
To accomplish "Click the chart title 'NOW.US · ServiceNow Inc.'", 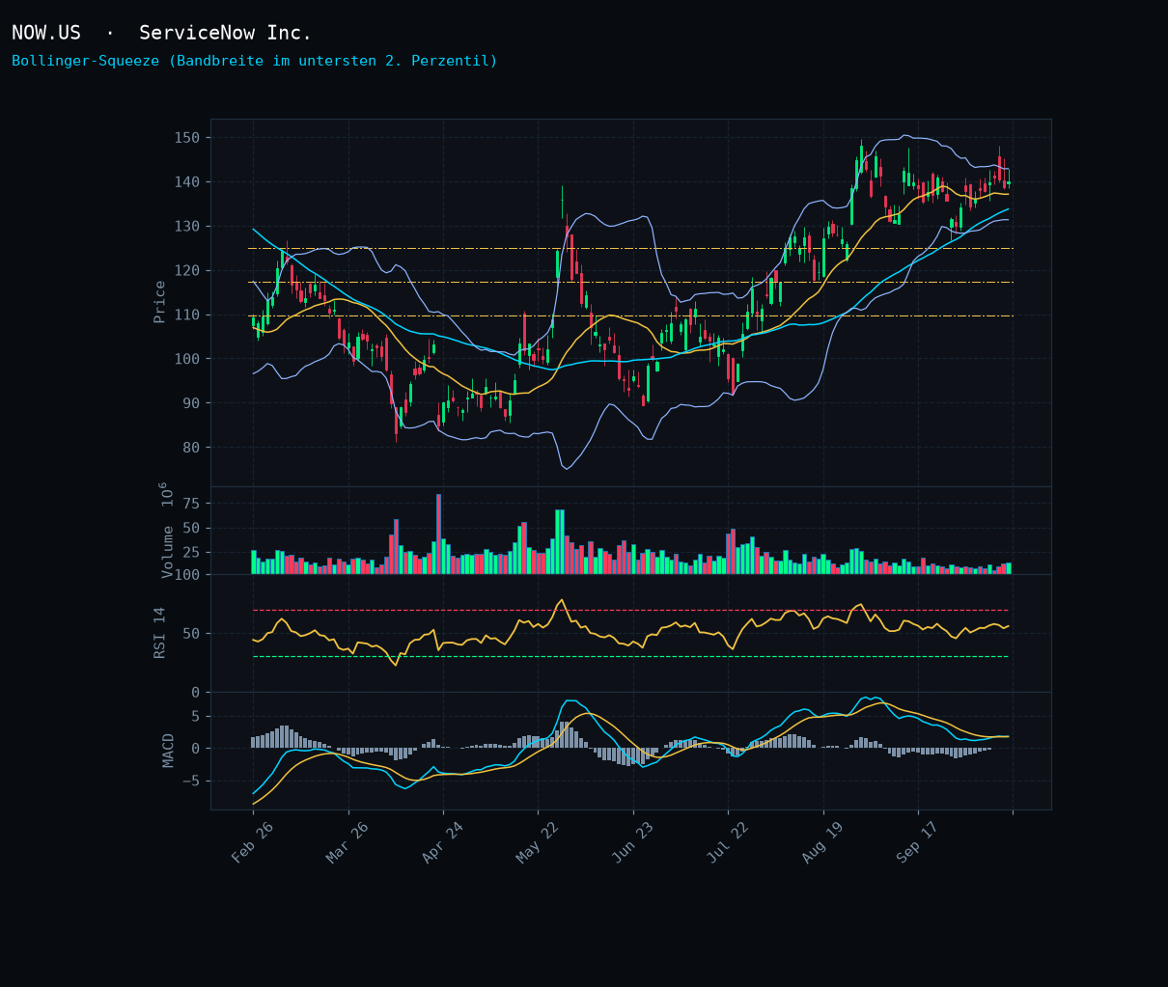I will point(162,33).
